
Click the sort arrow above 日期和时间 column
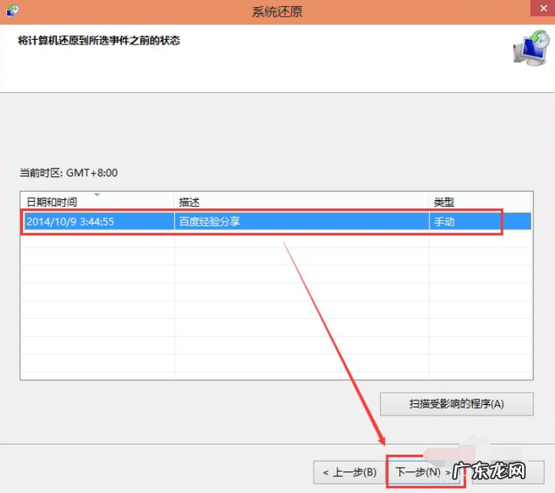click(97, 195)
